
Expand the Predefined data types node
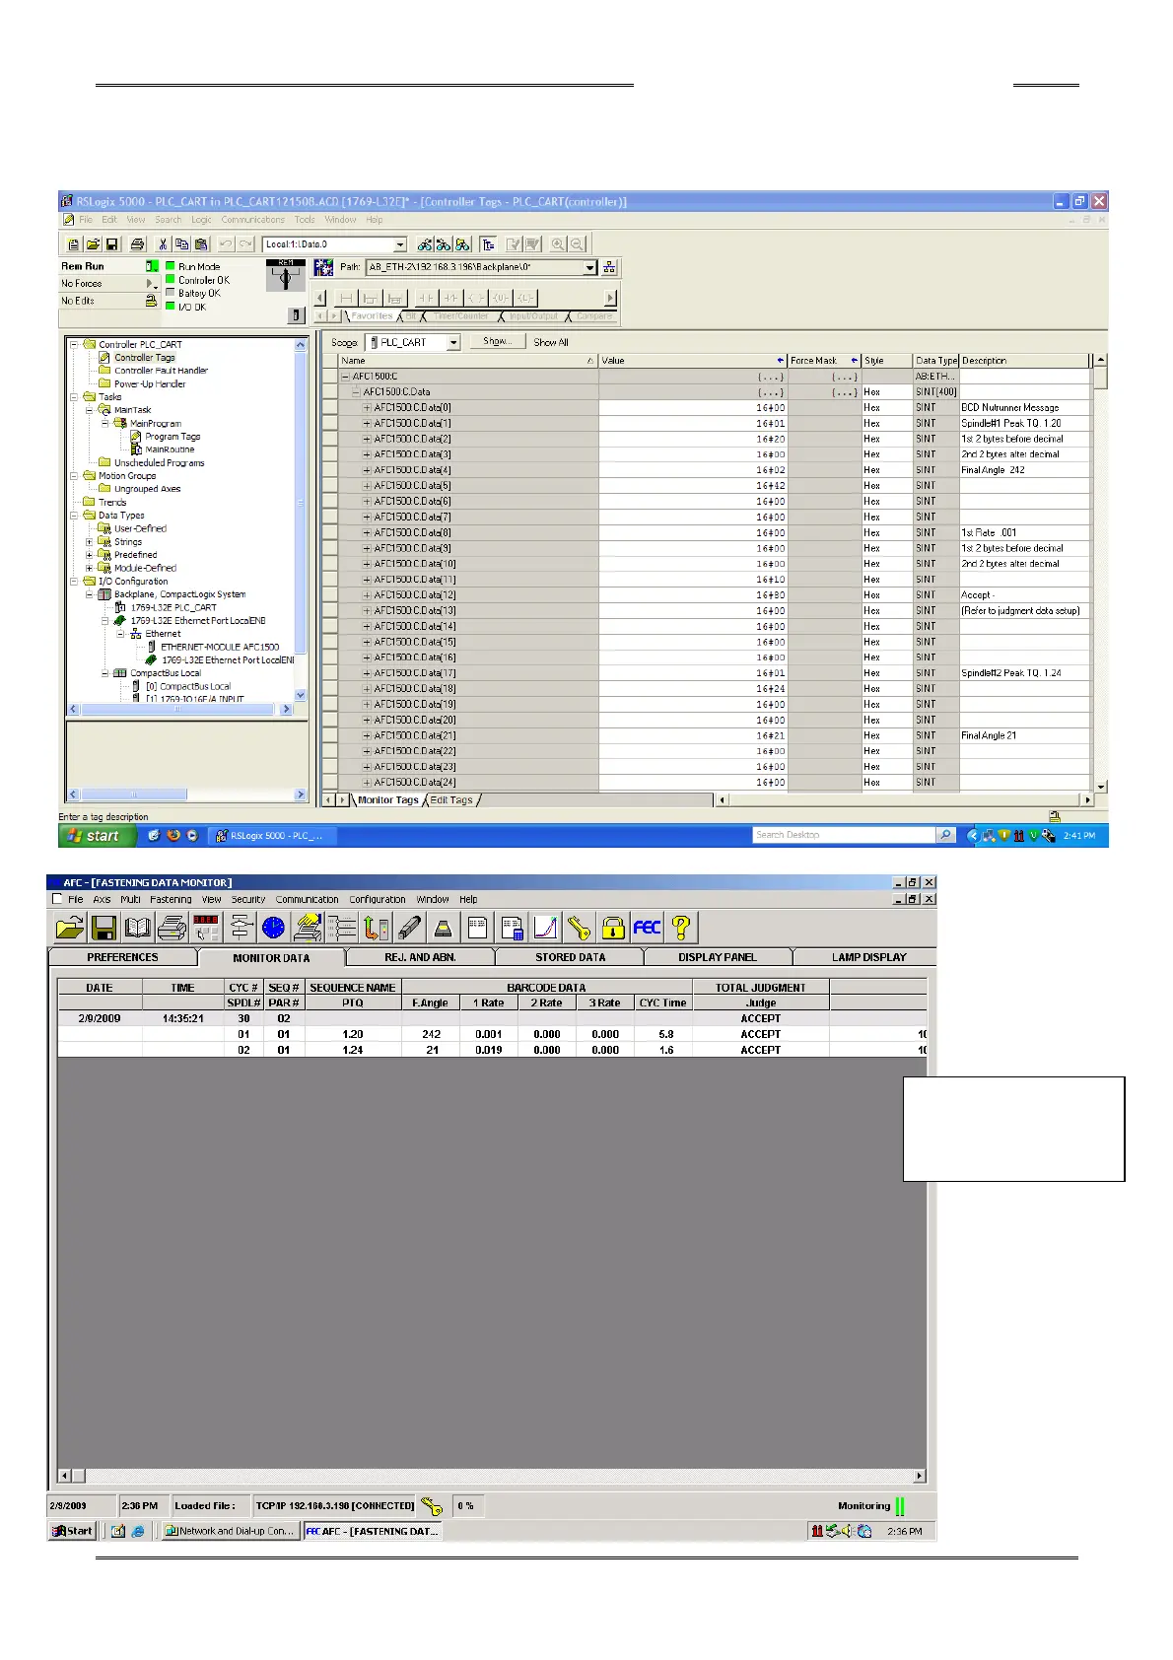[x=89, y=555]
